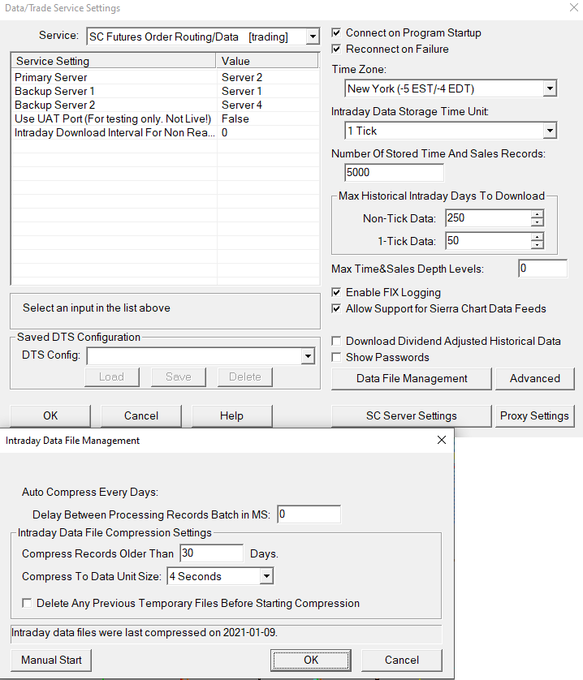Click Max Time&Sales Depth Levels field
Image resolution: width=583 pixels, height=680 pixels.
point(542,269)
